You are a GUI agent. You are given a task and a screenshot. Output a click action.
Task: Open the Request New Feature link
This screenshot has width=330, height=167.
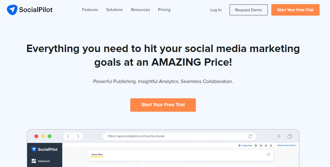tap(286, 145)
